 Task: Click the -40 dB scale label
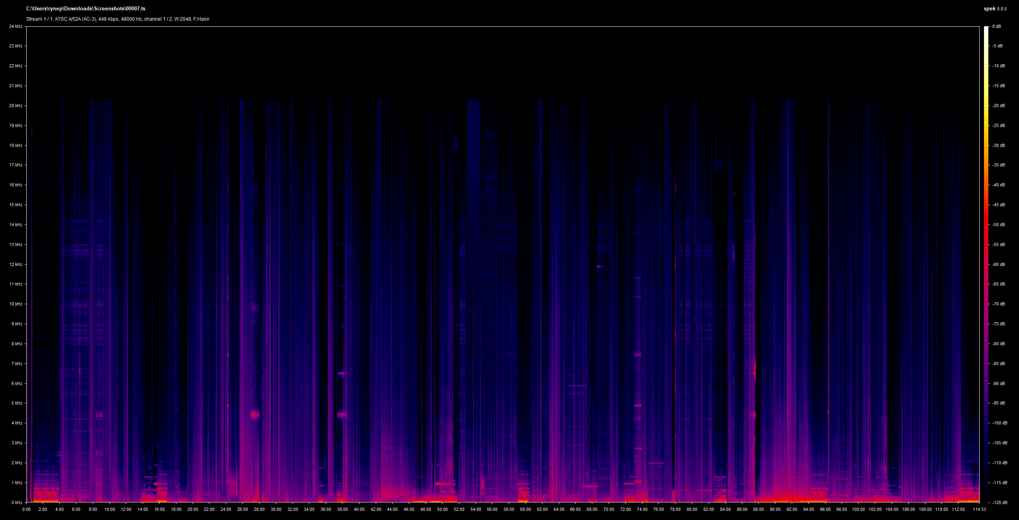point(998,185)
